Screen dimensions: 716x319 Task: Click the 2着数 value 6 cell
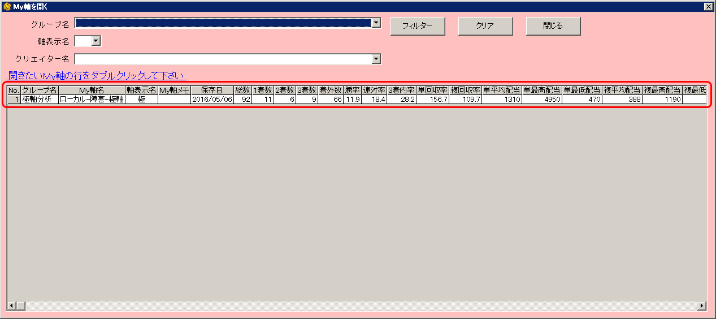click(x=285, y=99)
